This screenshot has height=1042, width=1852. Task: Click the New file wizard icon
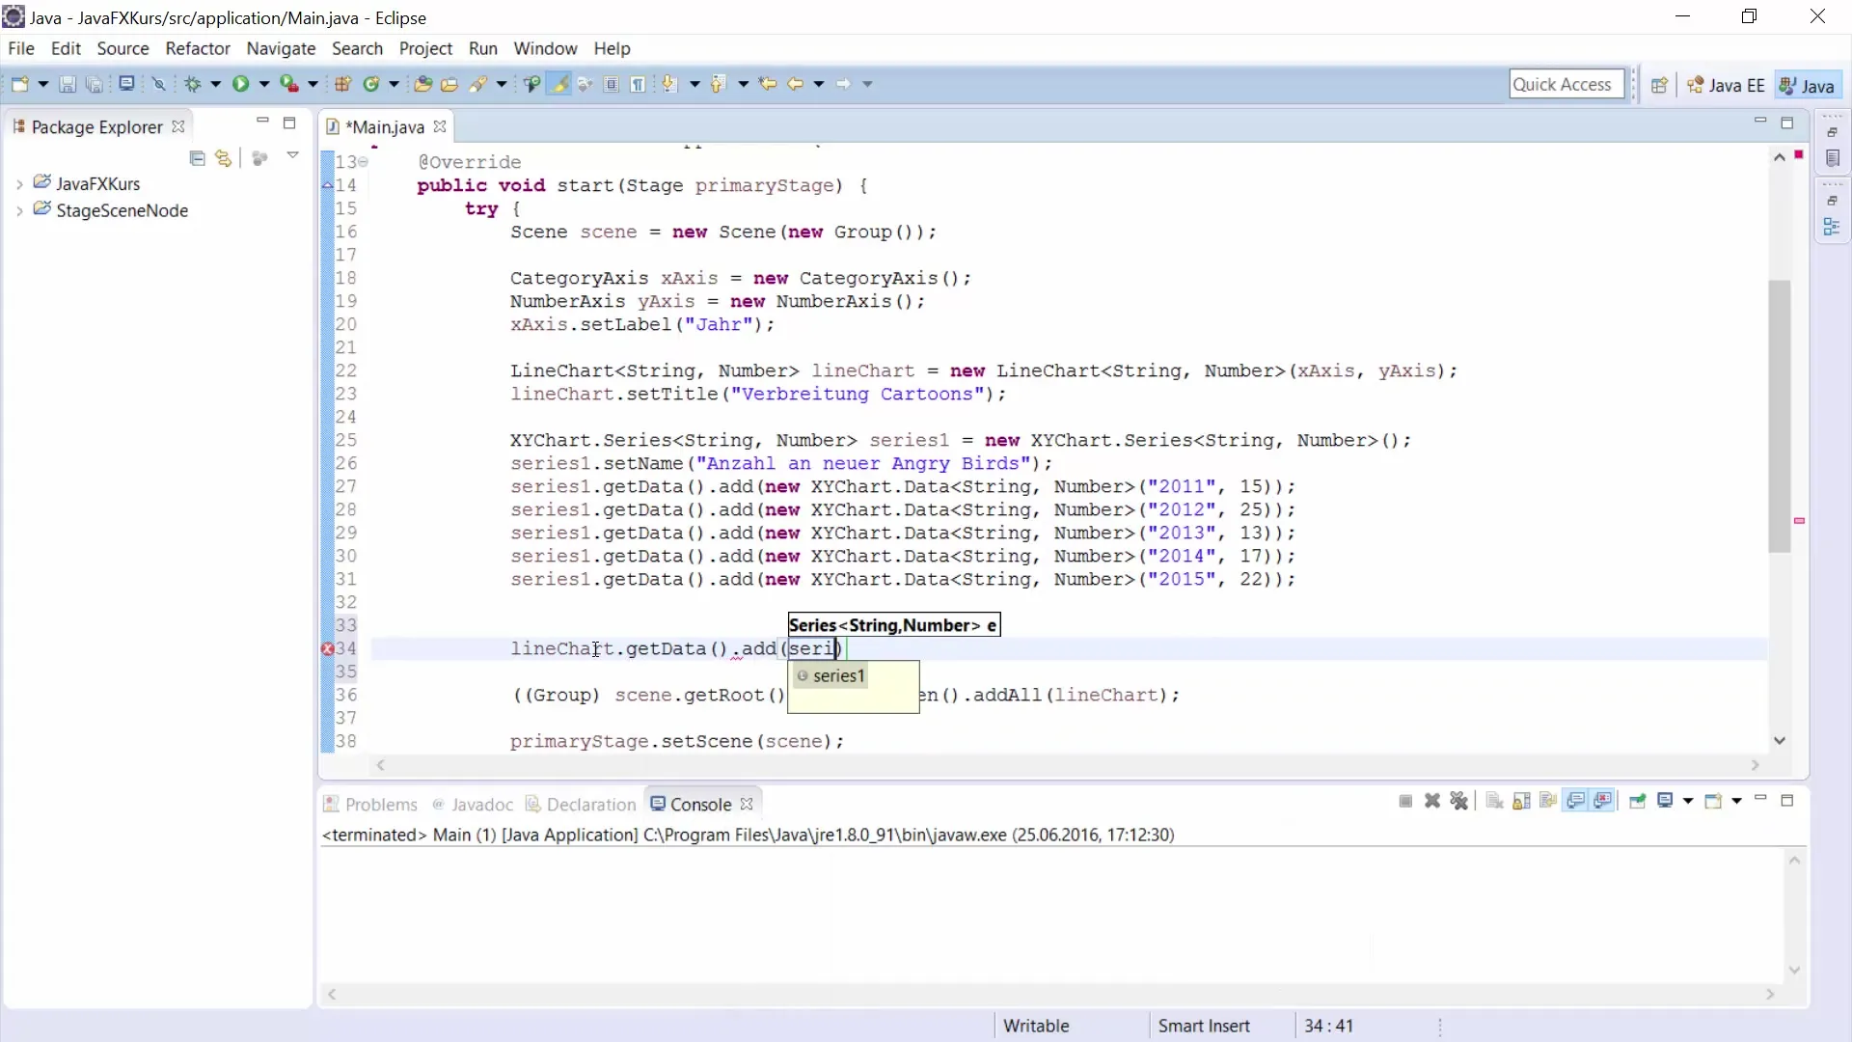tap(19, 85)
